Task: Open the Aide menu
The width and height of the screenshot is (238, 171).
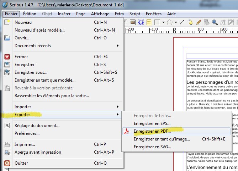Action: tap(171, 14)
